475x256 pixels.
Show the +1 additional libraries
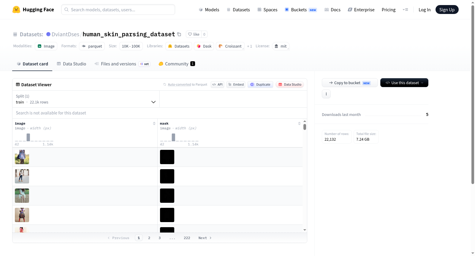pos(250,46)
